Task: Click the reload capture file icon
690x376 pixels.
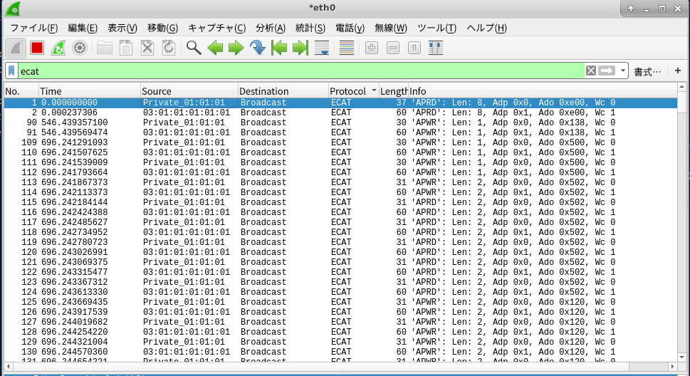Action: (x=169, y=48)
